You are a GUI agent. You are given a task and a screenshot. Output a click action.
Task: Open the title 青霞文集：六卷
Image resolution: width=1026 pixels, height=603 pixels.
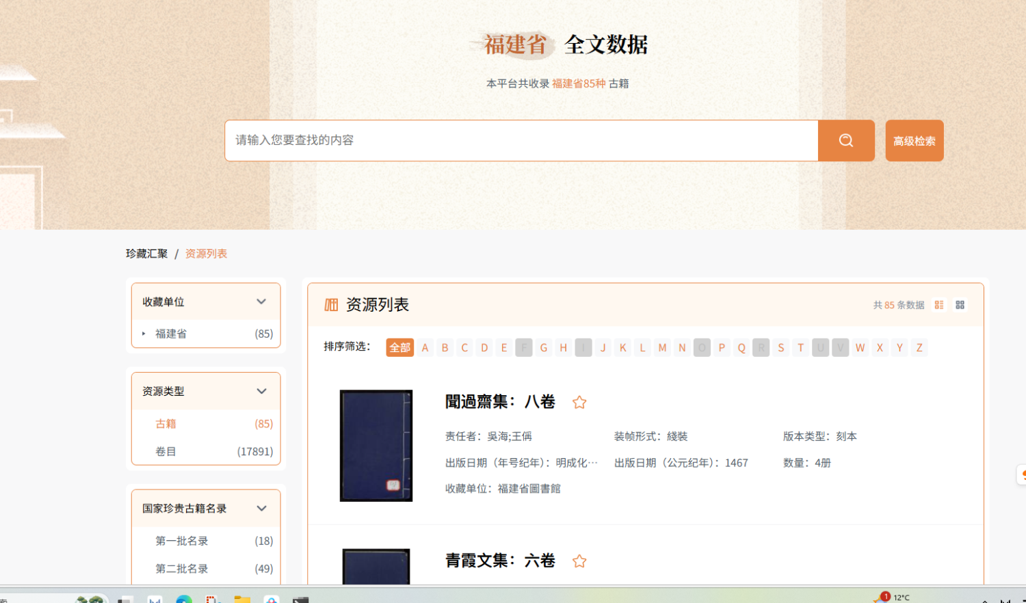tap(500, 561)
